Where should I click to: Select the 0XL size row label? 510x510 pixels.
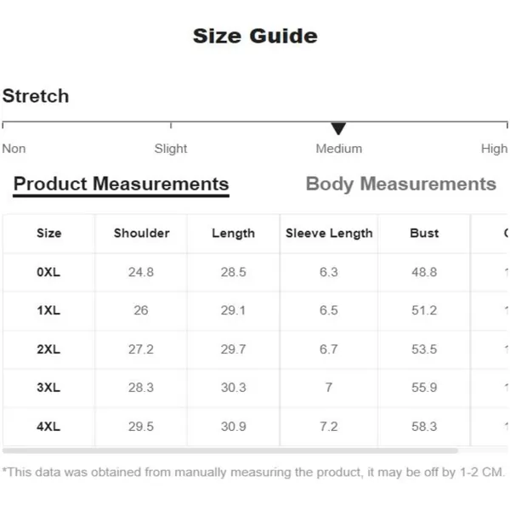pos(49,272)
